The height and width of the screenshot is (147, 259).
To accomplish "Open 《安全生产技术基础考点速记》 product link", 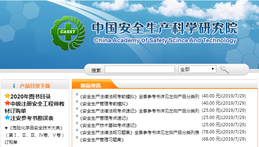I will click(108, 125).
